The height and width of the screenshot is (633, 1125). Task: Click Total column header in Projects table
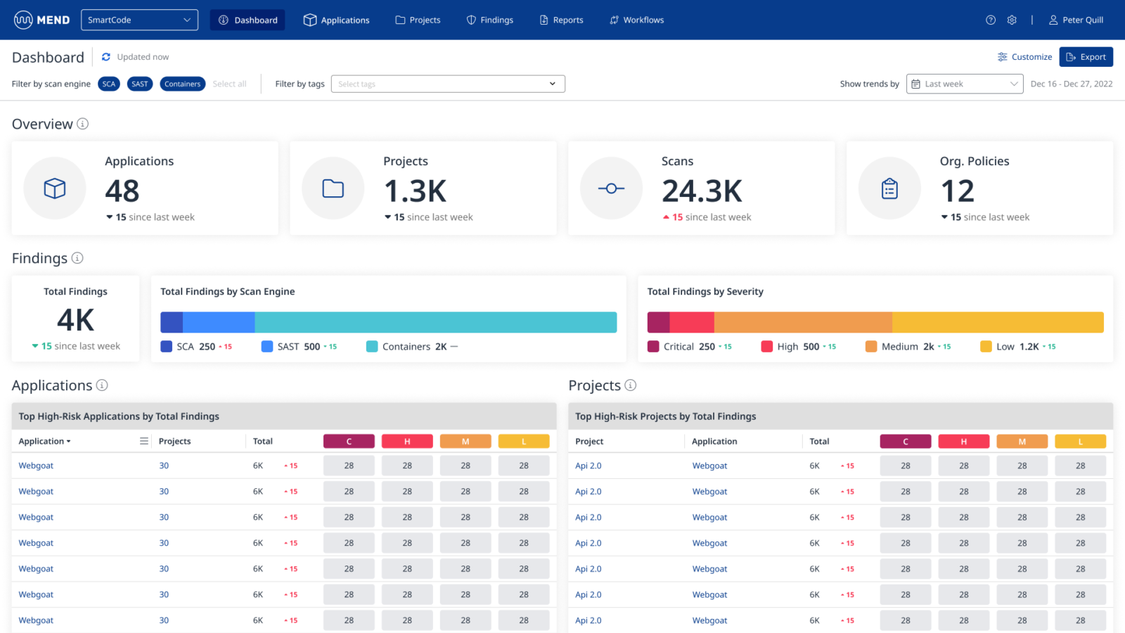pyautogui.click(x=819, y=441)
